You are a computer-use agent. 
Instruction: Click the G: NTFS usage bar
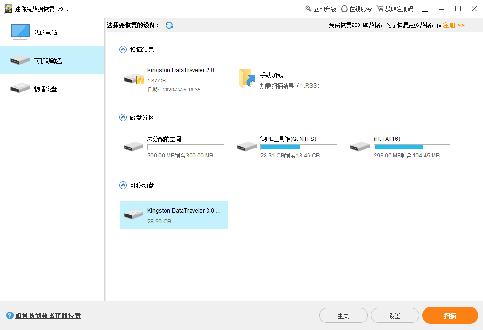pyautogui.click(x=299, y=148)
